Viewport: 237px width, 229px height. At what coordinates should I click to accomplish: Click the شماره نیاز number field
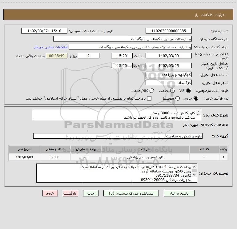[169, 31]
